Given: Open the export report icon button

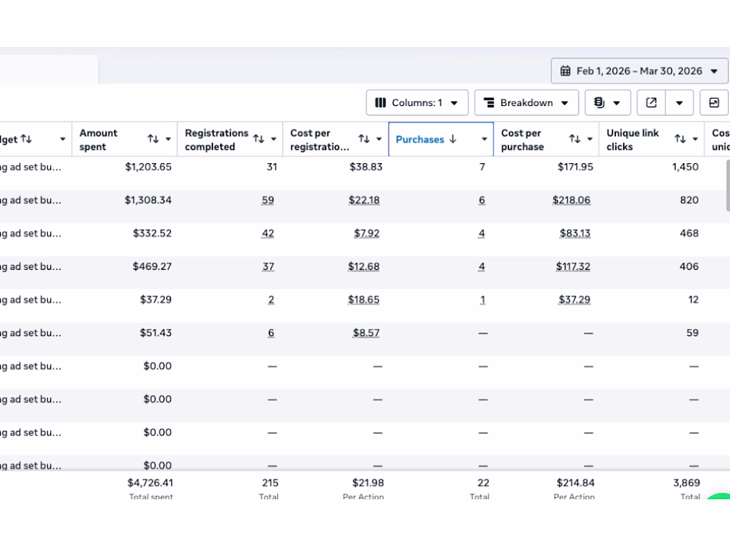Looking at the screenshot, I should (652, 103).
